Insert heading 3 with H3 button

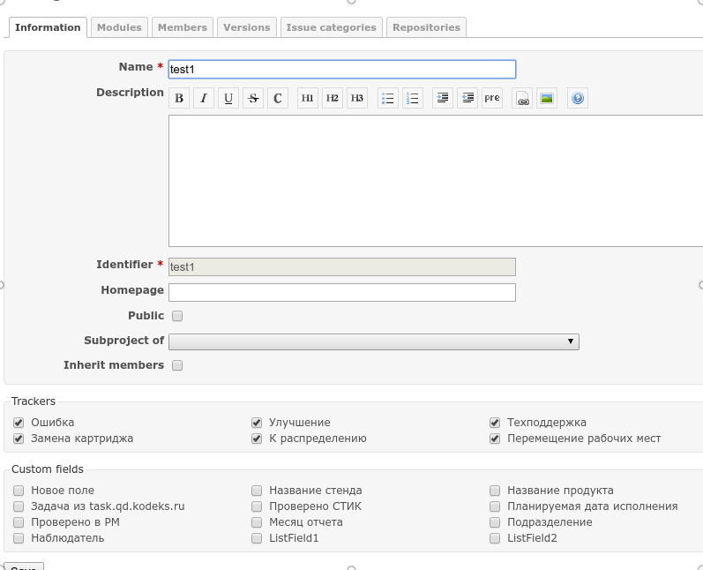[x=357, y=98]
